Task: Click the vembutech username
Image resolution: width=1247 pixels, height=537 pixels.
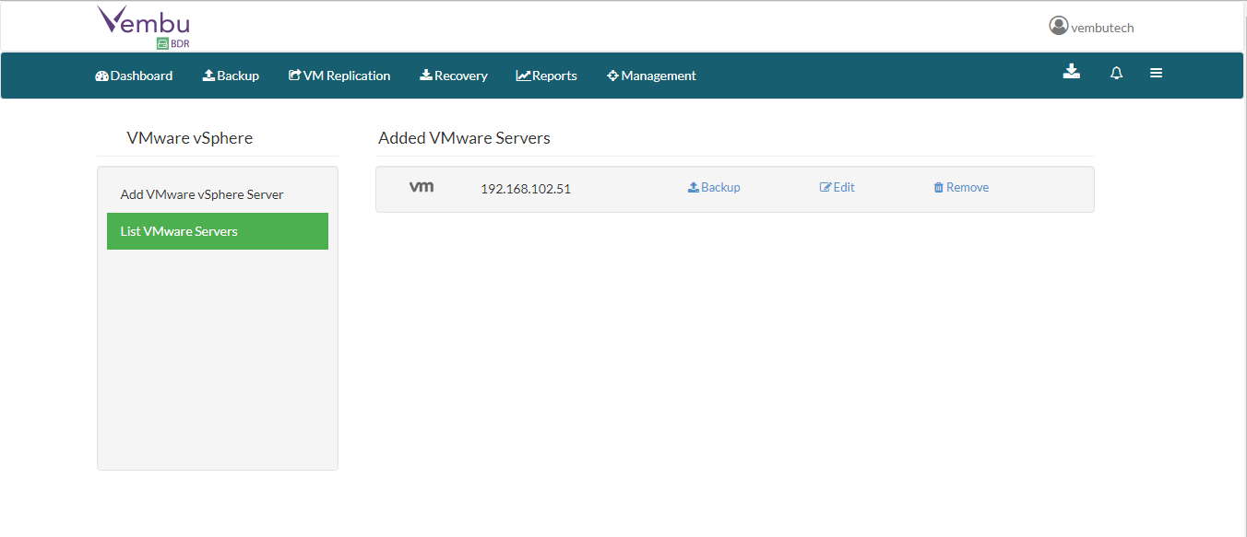Action: pyautogui.click(x=1102, y=28)
